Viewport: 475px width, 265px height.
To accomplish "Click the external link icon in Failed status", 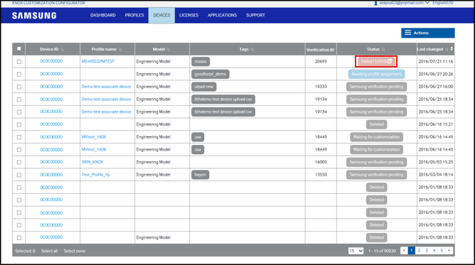I will [390, 61].
